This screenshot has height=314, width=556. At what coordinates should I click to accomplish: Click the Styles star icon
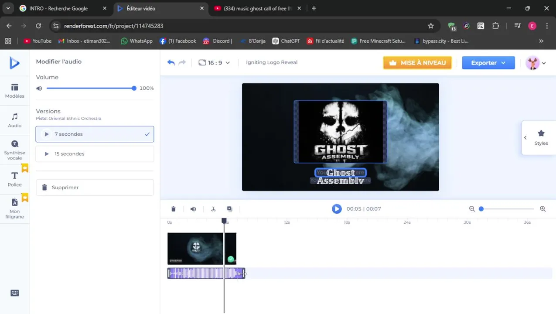(x=541, y=133)
